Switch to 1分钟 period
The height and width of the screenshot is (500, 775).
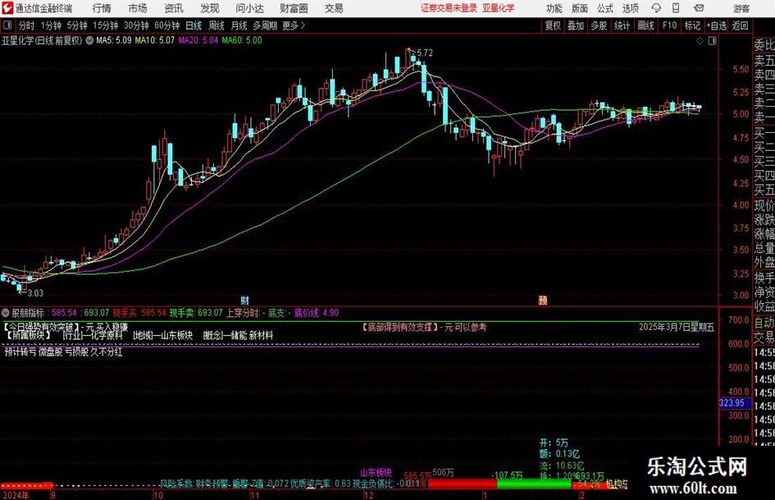pyautogui.click(x=50, y=25)
